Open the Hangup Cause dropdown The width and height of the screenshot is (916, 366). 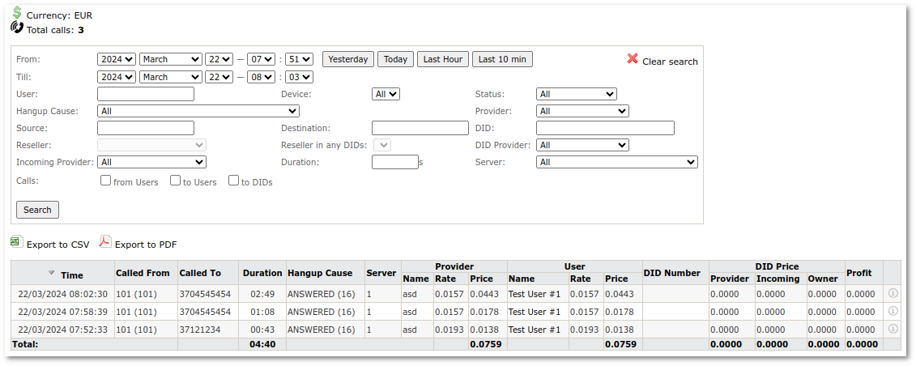coord(198,111)
